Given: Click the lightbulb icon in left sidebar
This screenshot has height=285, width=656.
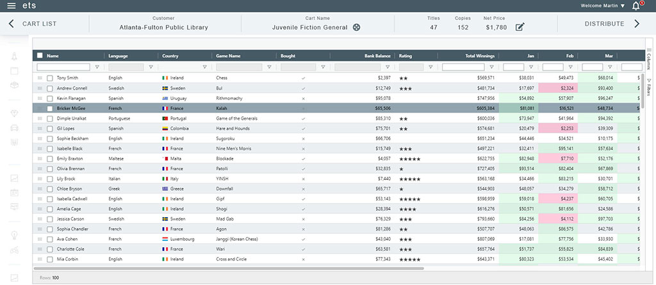Looking at the screenshot, I should click(15, 235).
